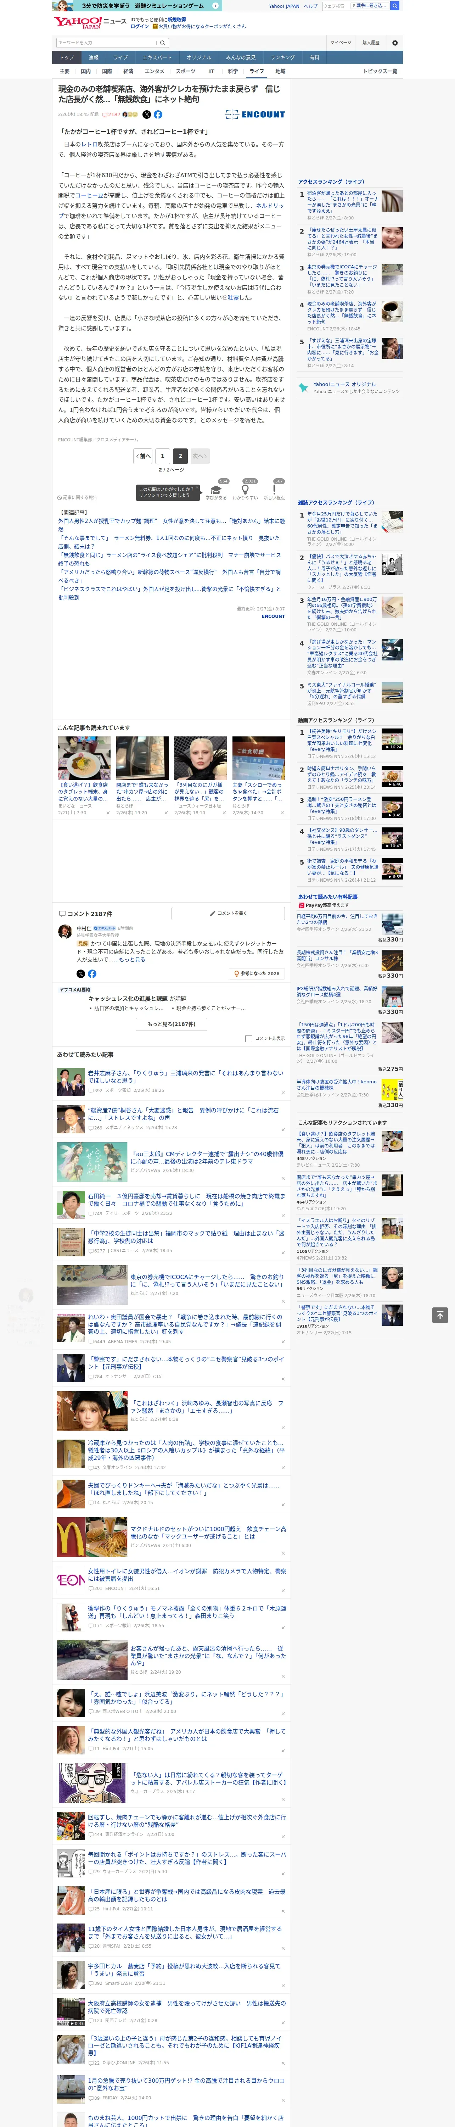Open the ランキング navigation tab

[282, 58]
